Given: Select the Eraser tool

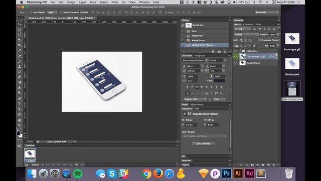Looking at the screenshot, I should point(20,77).
